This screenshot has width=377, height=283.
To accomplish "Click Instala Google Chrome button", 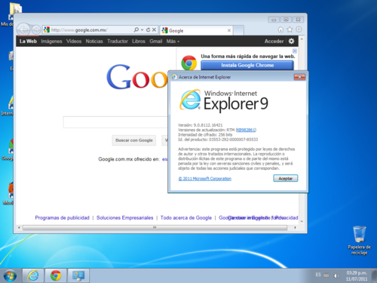I will click(247, 65).
